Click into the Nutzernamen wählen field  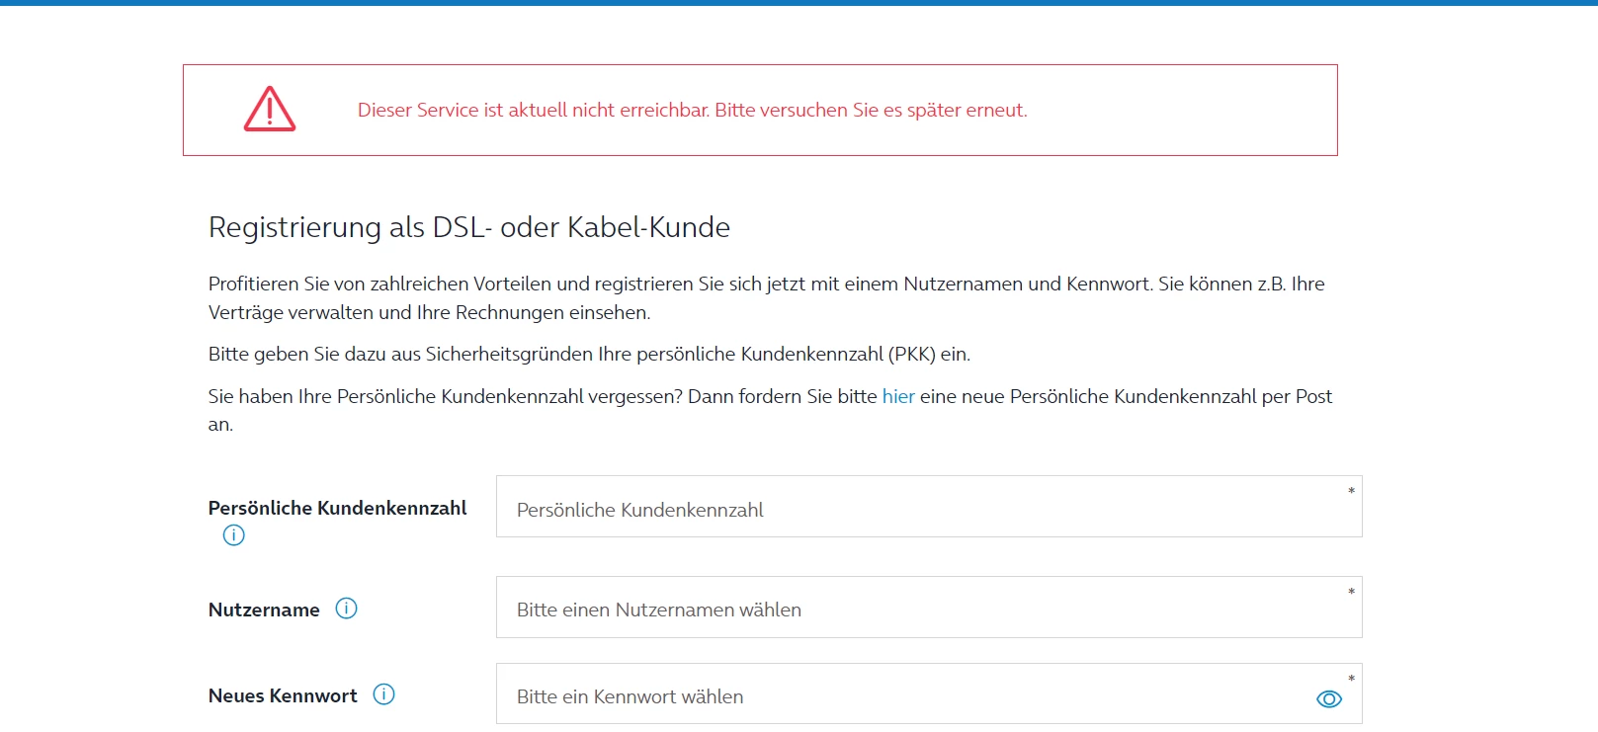click(x=919, y=609)
